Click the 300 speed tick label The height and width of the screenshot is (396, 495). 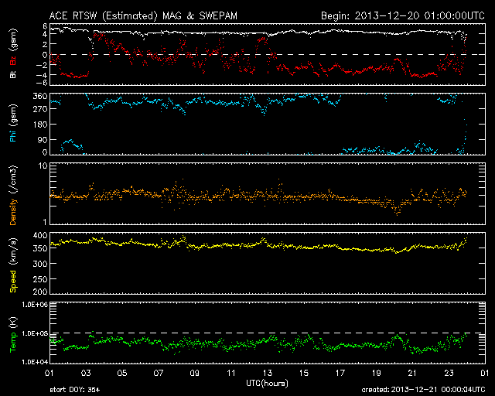coord(40,264)
